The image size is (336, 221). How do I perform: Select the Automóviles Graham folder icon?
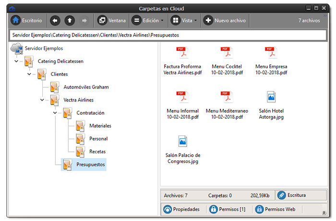[55, 87]
